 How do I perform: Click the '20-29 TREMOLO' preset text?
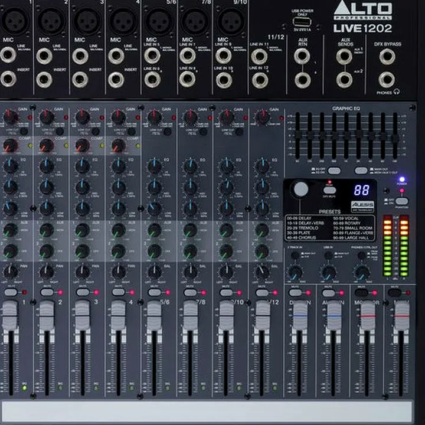(x=302, y=228)
